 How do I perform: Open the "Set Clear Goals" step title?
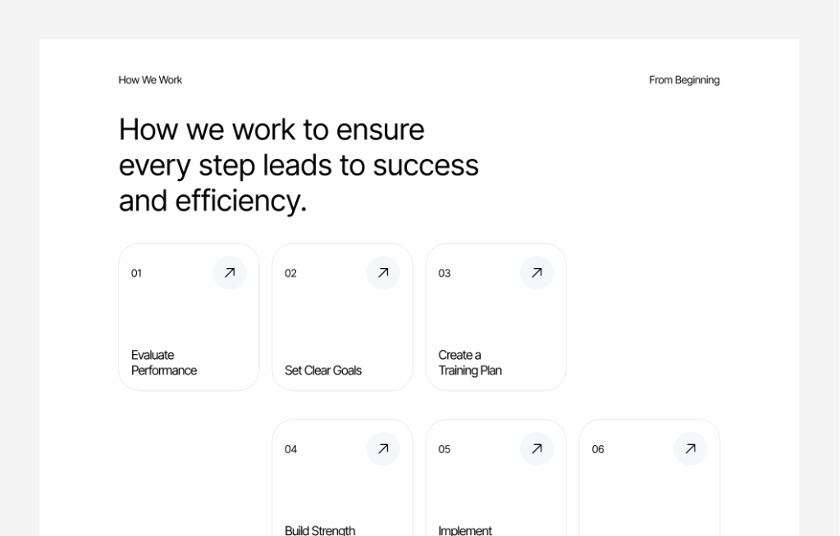click(323, 370)
